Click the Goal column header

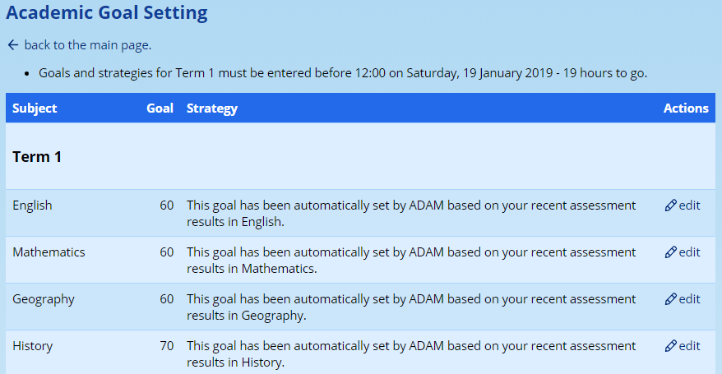160,109
